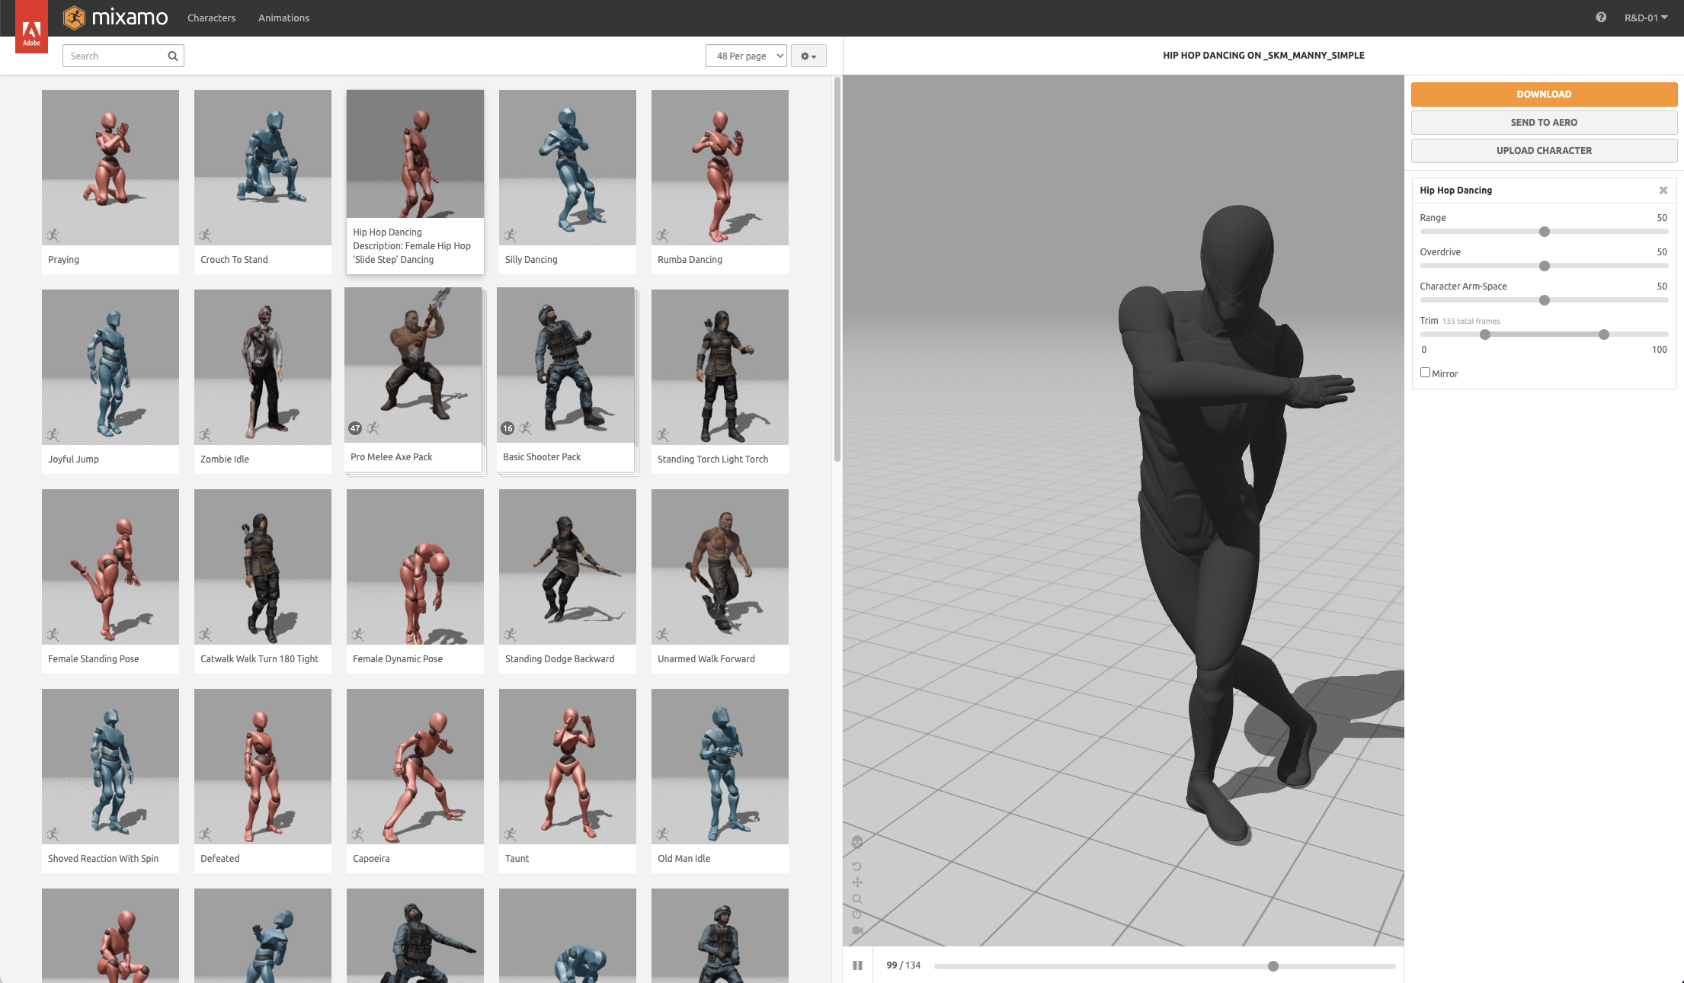The width and height of the screenshot is (1684, 983).
Task: Click the rotate camera icon in viewport
Action: point(857,866)
